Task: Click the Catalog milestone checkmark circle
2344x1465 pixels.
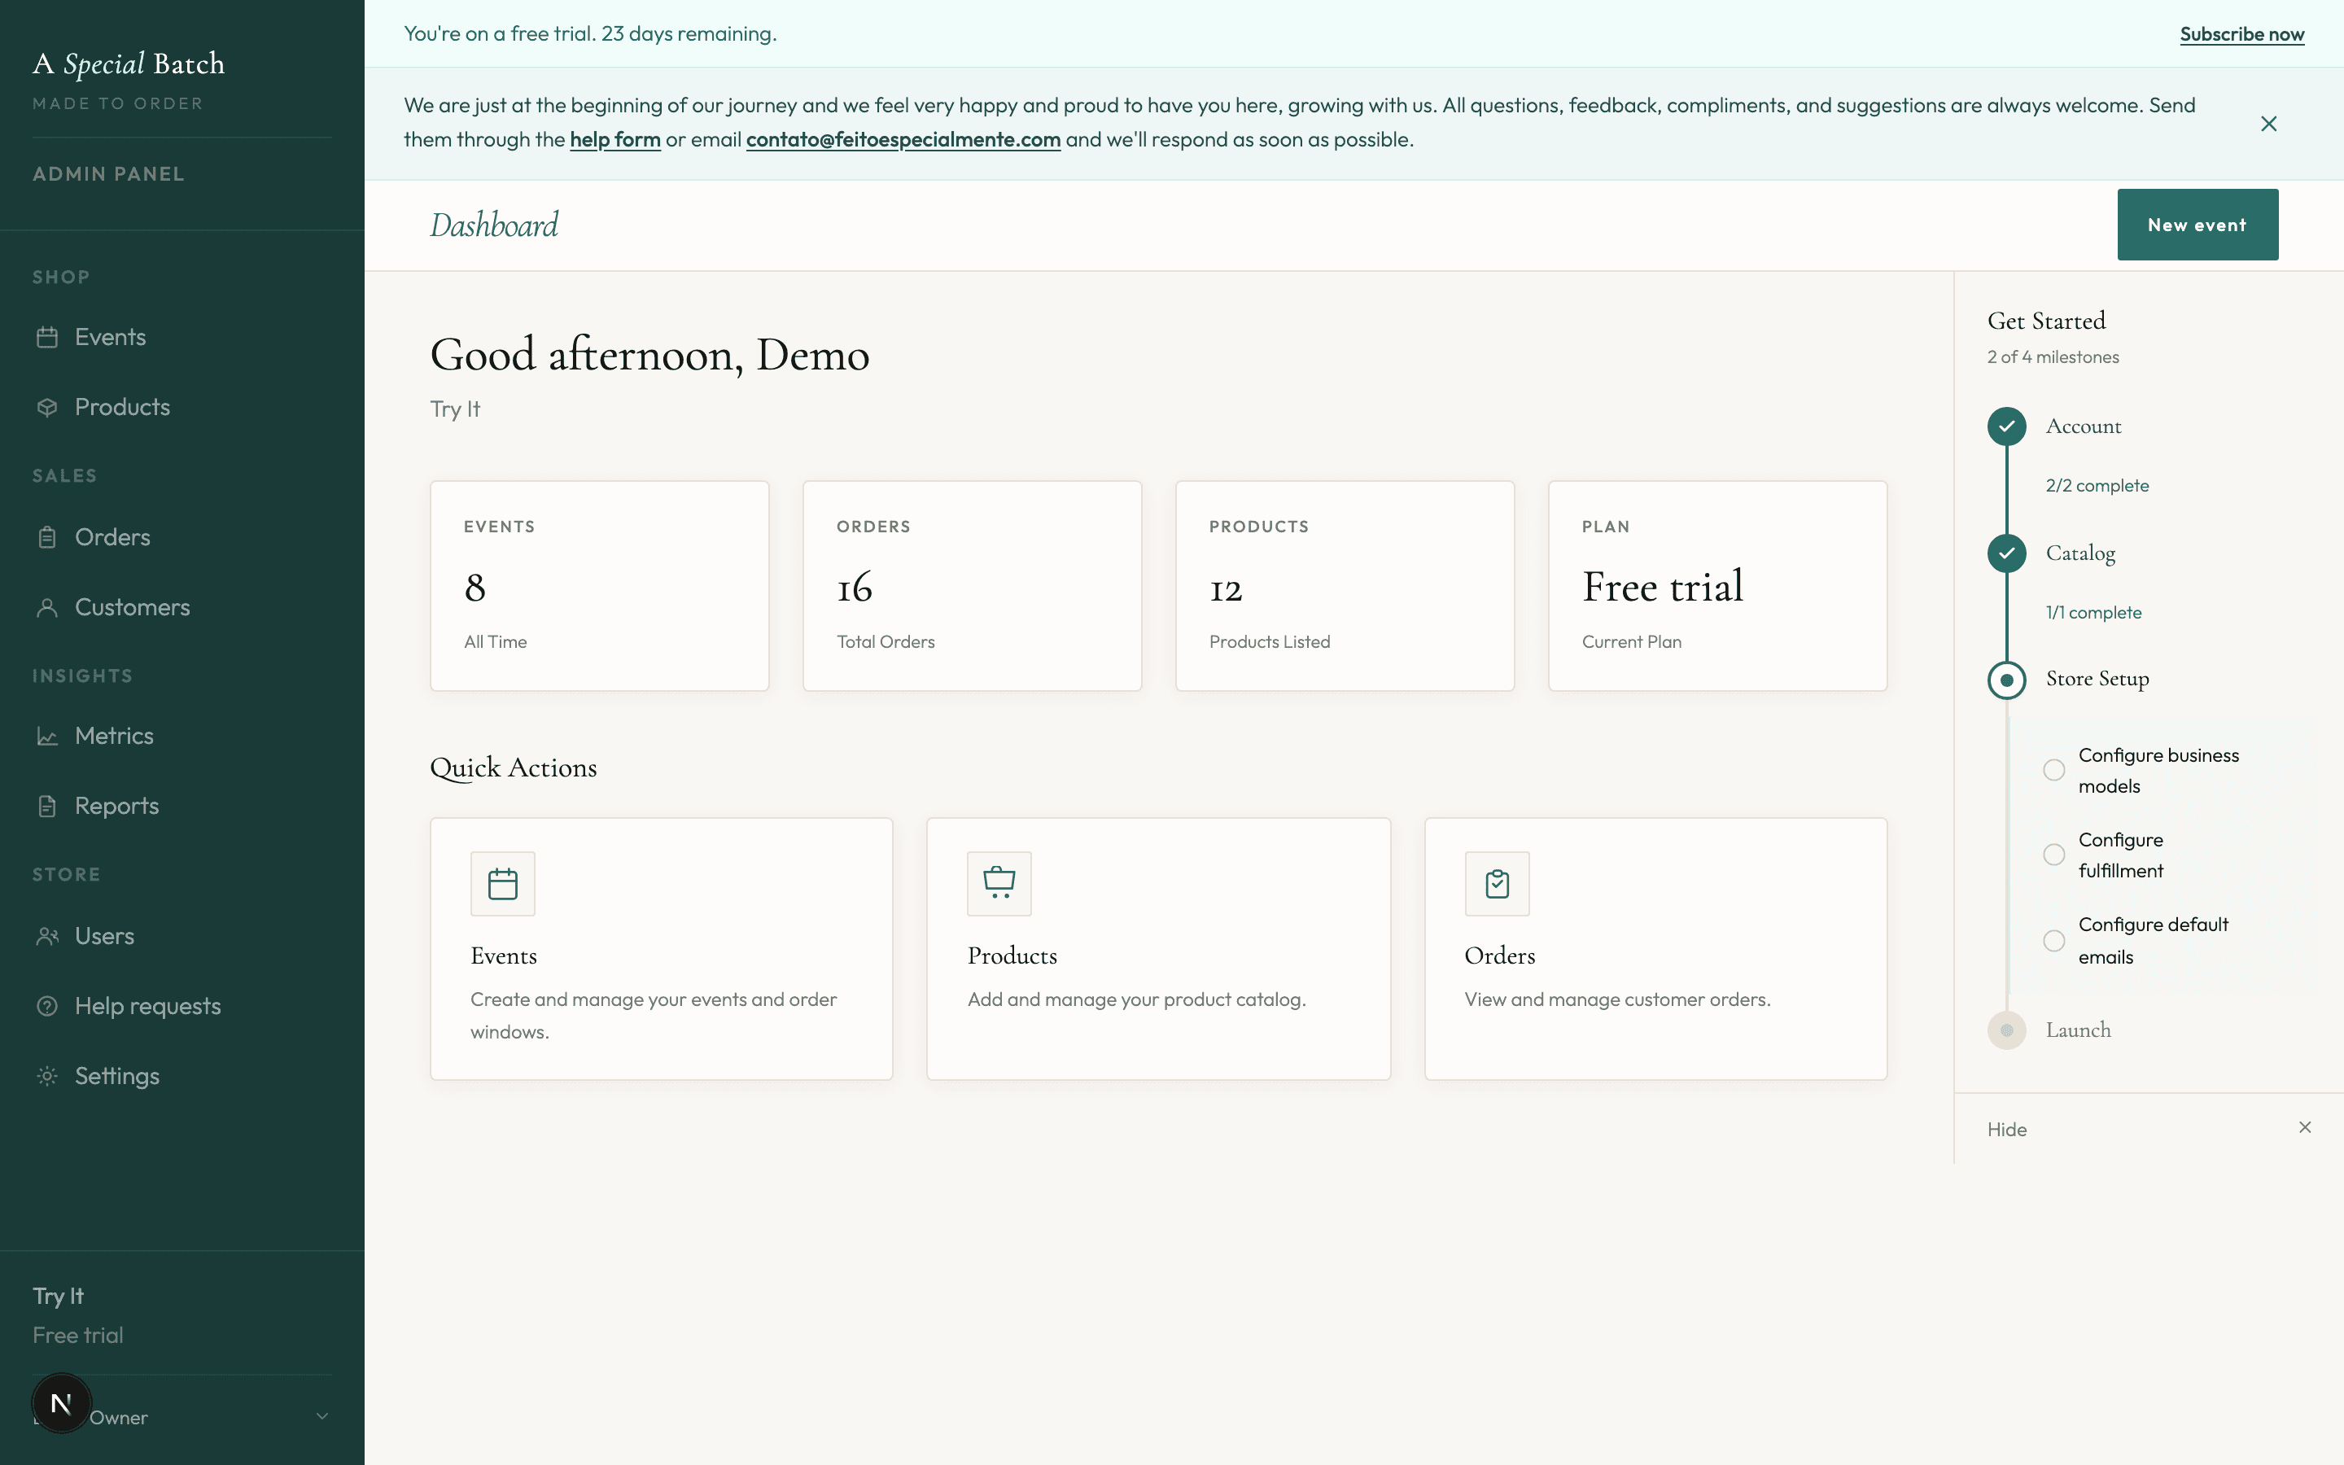Action: coord(2007,553)
